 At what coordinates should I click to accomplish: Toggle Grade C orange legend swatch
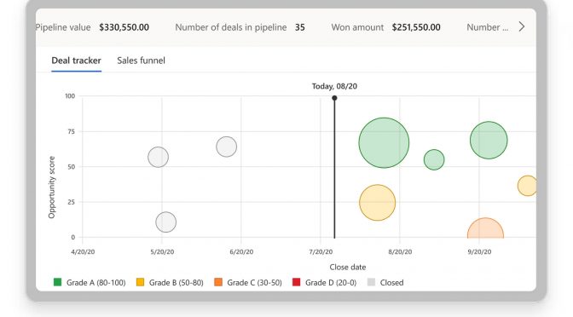(218, 282)
